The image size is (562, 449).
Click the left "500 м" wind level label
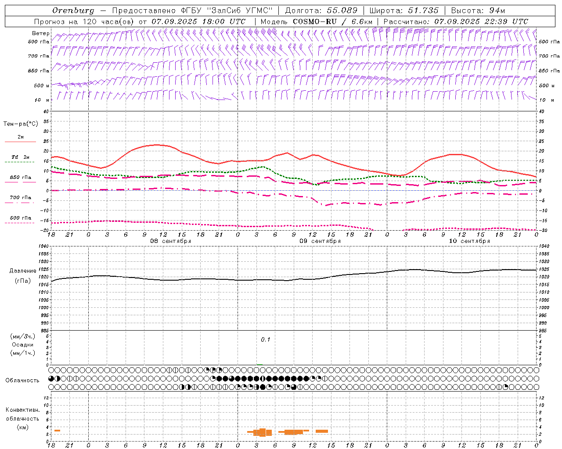tap(42, 86)
